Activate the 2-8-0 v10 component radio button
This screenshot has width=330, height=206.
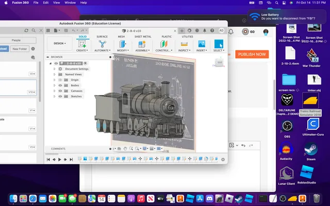(x=85, y=63)
